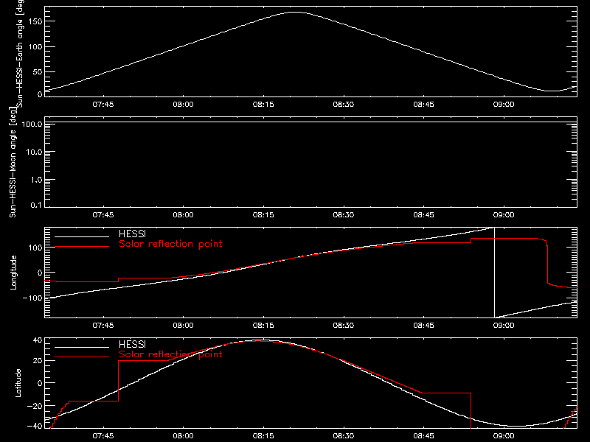Viewport: 590px width, 442px height.
Task: Click the 100 tick on the Longitude plot
Action: click(35, 248)
